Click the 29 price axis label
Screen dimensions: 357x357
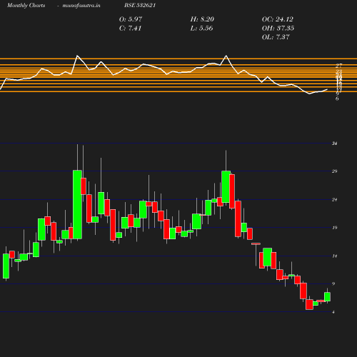tap(335, 171)
